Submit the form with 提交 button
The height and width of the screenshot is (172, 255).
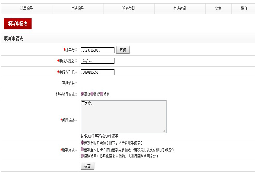pos(87,166)
